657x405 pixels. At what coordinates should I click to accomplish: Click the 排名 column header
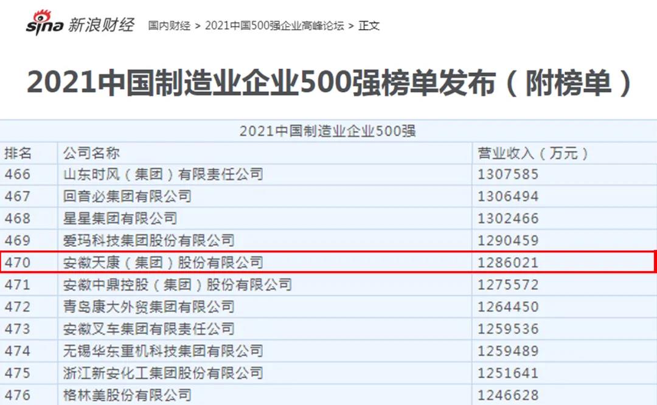[x=18, y=153]
